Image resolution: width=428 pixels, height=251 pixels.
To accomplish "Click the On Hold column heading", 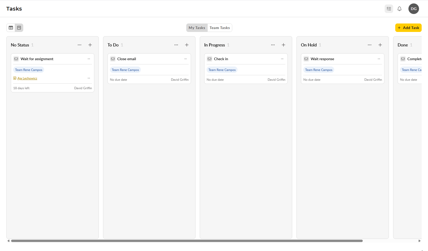I will point(309,45).
